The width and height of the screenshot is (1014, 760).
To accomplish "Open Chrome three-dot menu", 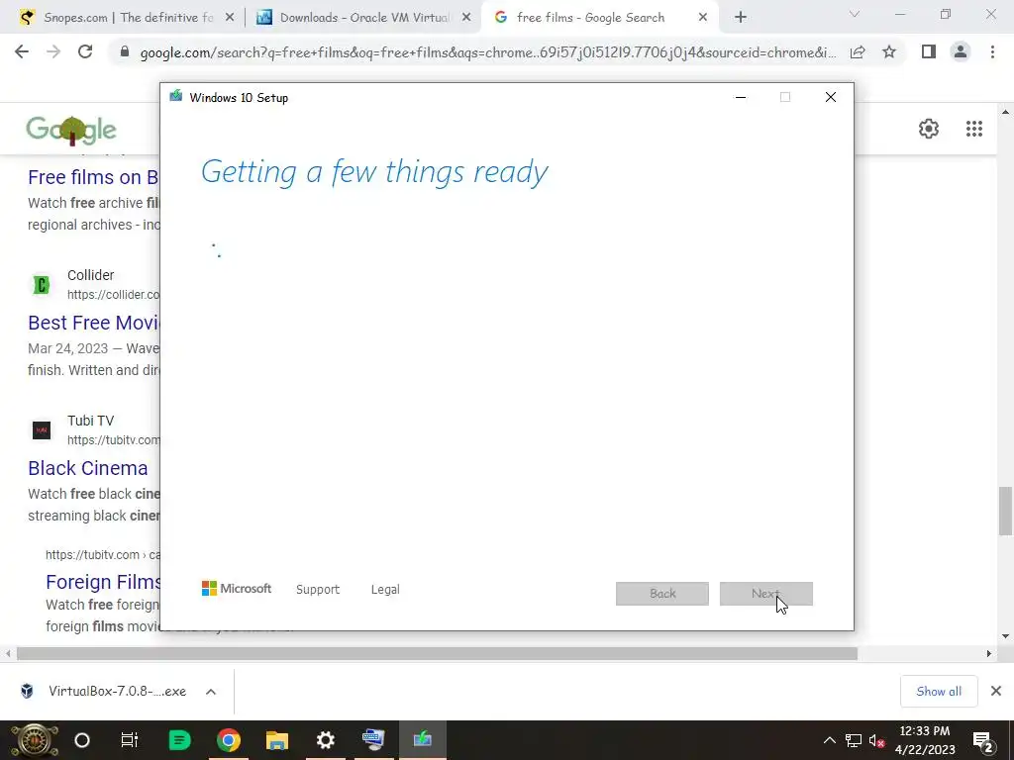I will point(992,51).
